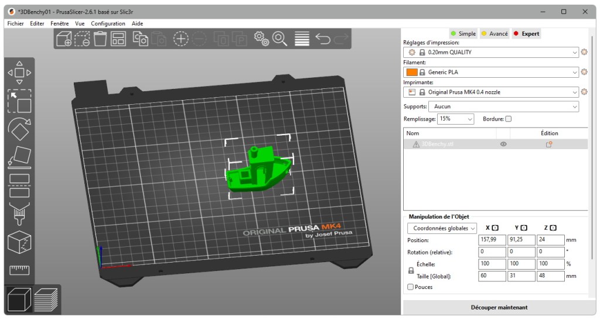Select the 3DBenchy.stl object row
The height and width of the screenshot is (320, 600).
coord(496,144)
